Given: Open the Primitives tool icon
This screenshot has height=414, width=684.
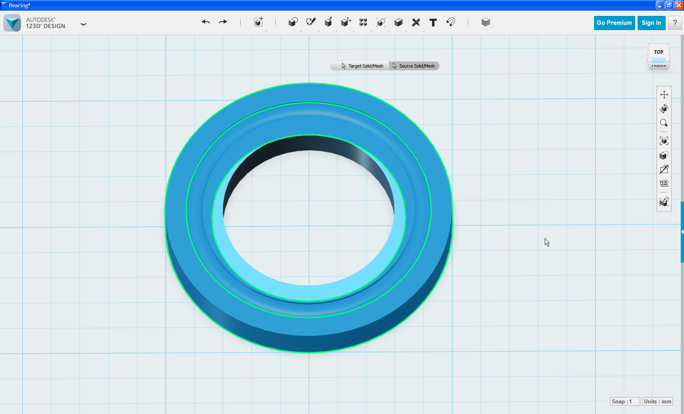Looking at the screenshot, I should click(x=293, y=22).
